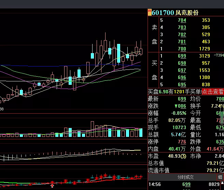Screen dimensions: 224x190
Task: Click buy level 5 price 695
Action: pos(182,84)
